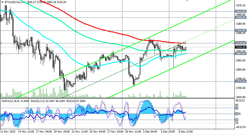Click the 5 Dec 20:00 time label

(168, 132)
